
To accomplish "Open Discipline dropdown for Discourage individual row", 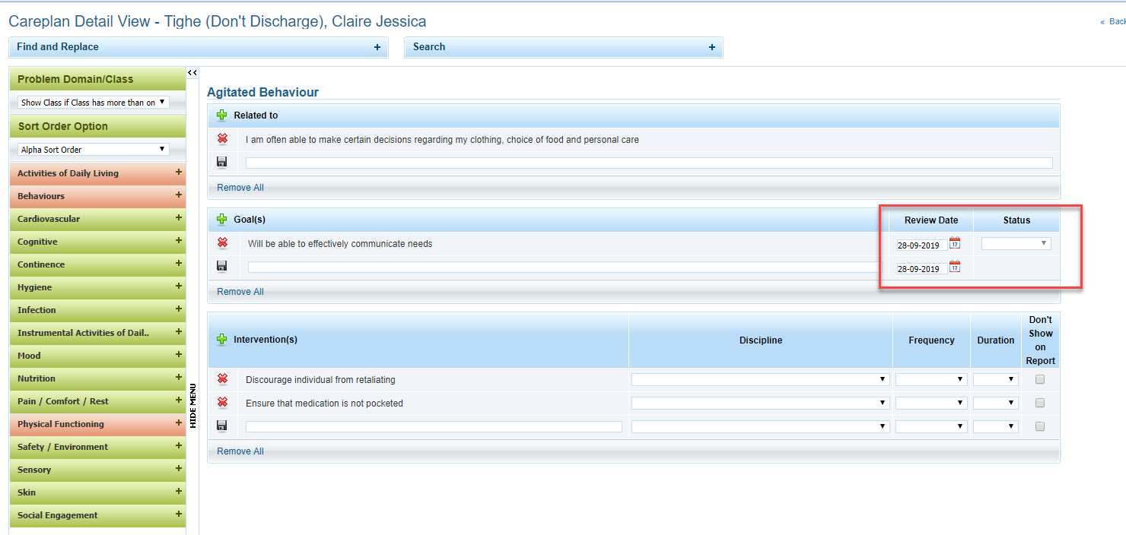I will pyautogui.click(x=760, y=379).
